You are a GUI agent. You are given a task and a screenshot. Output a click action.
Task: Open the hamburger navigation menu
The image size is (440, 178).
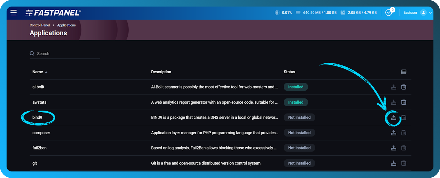coord(13,13)
